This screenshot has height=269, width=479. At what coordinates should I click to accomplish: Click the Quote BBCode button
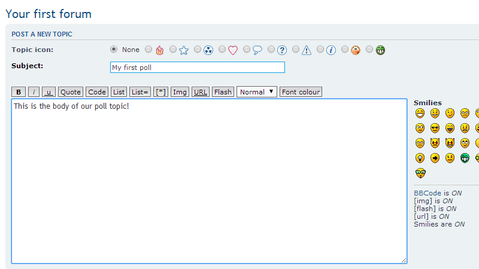pyautogui.click(x=71, y=92)
